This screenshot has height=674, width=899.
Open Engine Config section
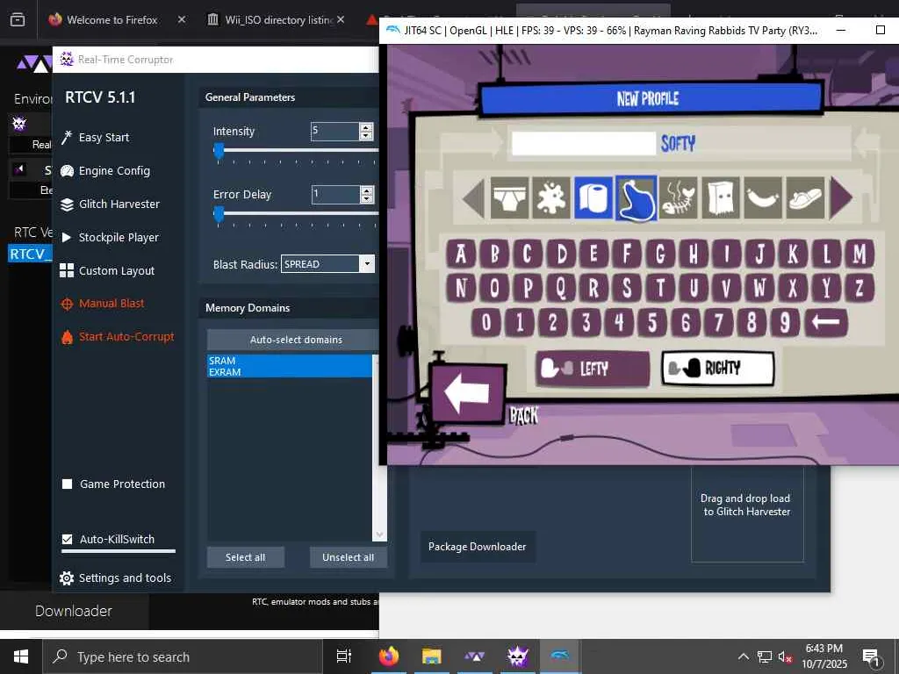tap(105, 171)
